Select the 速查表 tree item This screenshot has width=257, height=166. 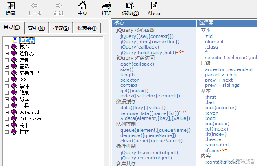pos(27,40)
